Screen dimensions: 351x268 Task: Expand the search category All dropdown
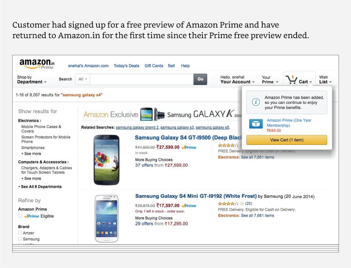tap(83, 79)
